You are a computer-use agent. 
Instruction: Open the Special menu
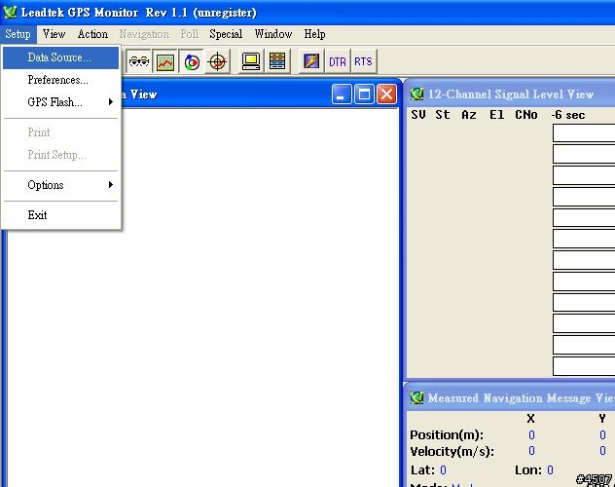point(226,34)
